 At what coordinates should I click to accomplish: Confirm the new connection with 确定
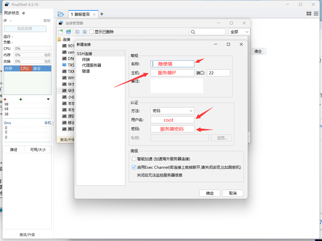pos(210,193)
